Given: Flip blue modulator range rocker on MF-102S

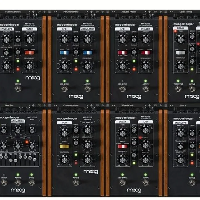Looking at the screenshot, I should [x=87, y=53].
